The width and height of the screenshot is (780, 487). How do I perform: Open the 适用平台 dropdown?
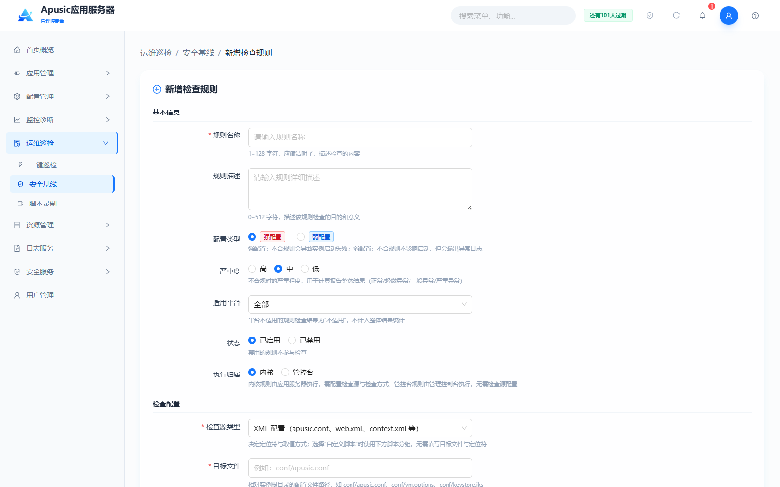[x=360, y=304]
